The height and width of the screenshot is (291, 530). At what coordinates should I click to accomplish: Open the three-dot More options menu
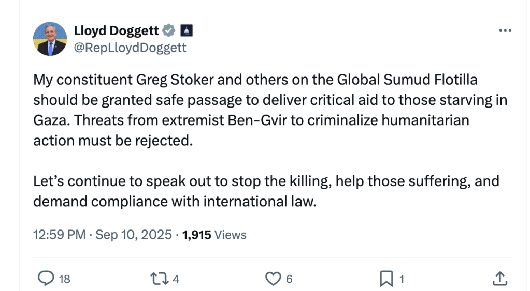coord(505,30)
